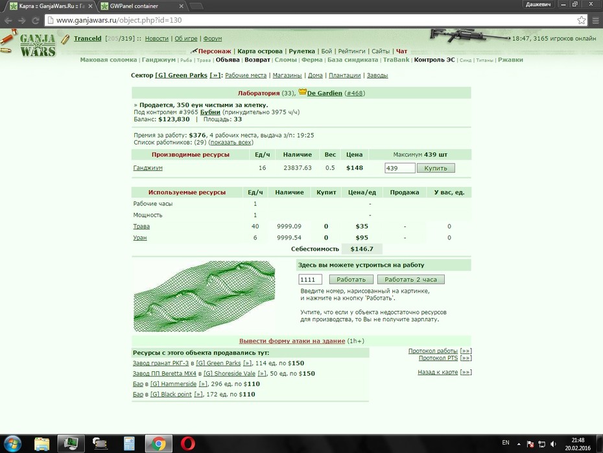Image resolution: width=603 pixels, height=453 pixels.
Task: Click the purchase quantity field with 439
Action: click(399, 168)
